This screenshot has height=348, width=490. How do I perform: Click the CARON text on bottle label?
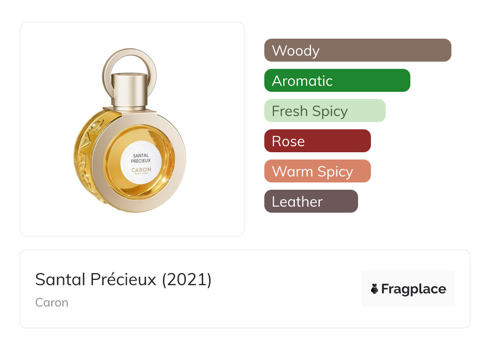[x=141, y=170]
